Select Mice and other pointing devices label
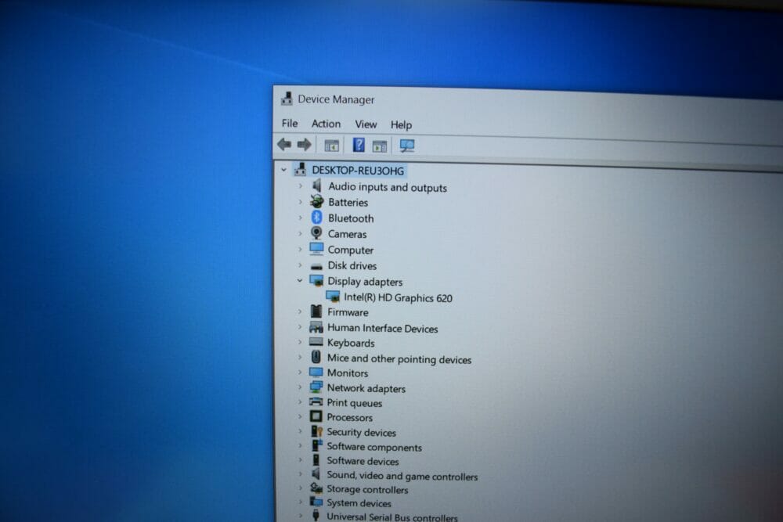The width and height of the screenshot is (783, 522). coord(399,358)
